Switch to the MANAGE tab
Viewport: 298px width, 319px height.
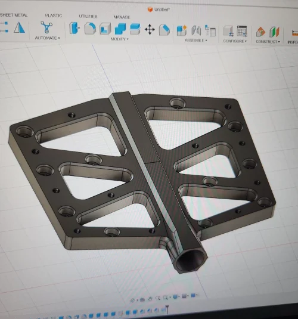click(x=122, y=17)
